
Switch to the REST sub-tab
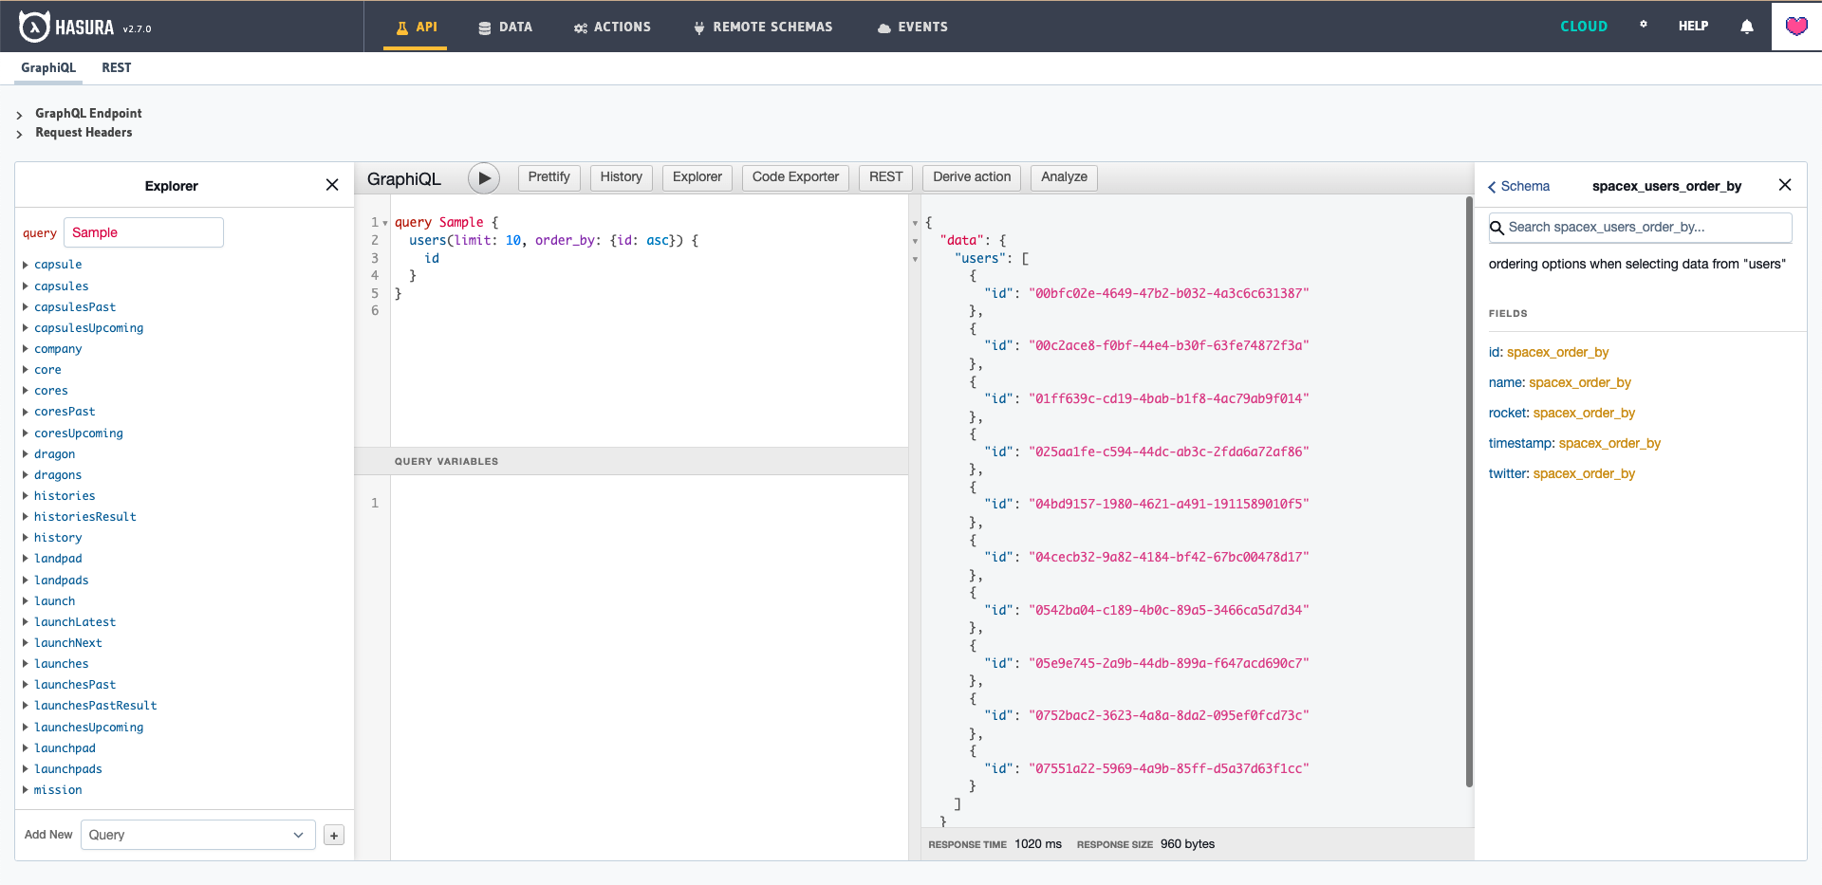(x=117, y=67)
